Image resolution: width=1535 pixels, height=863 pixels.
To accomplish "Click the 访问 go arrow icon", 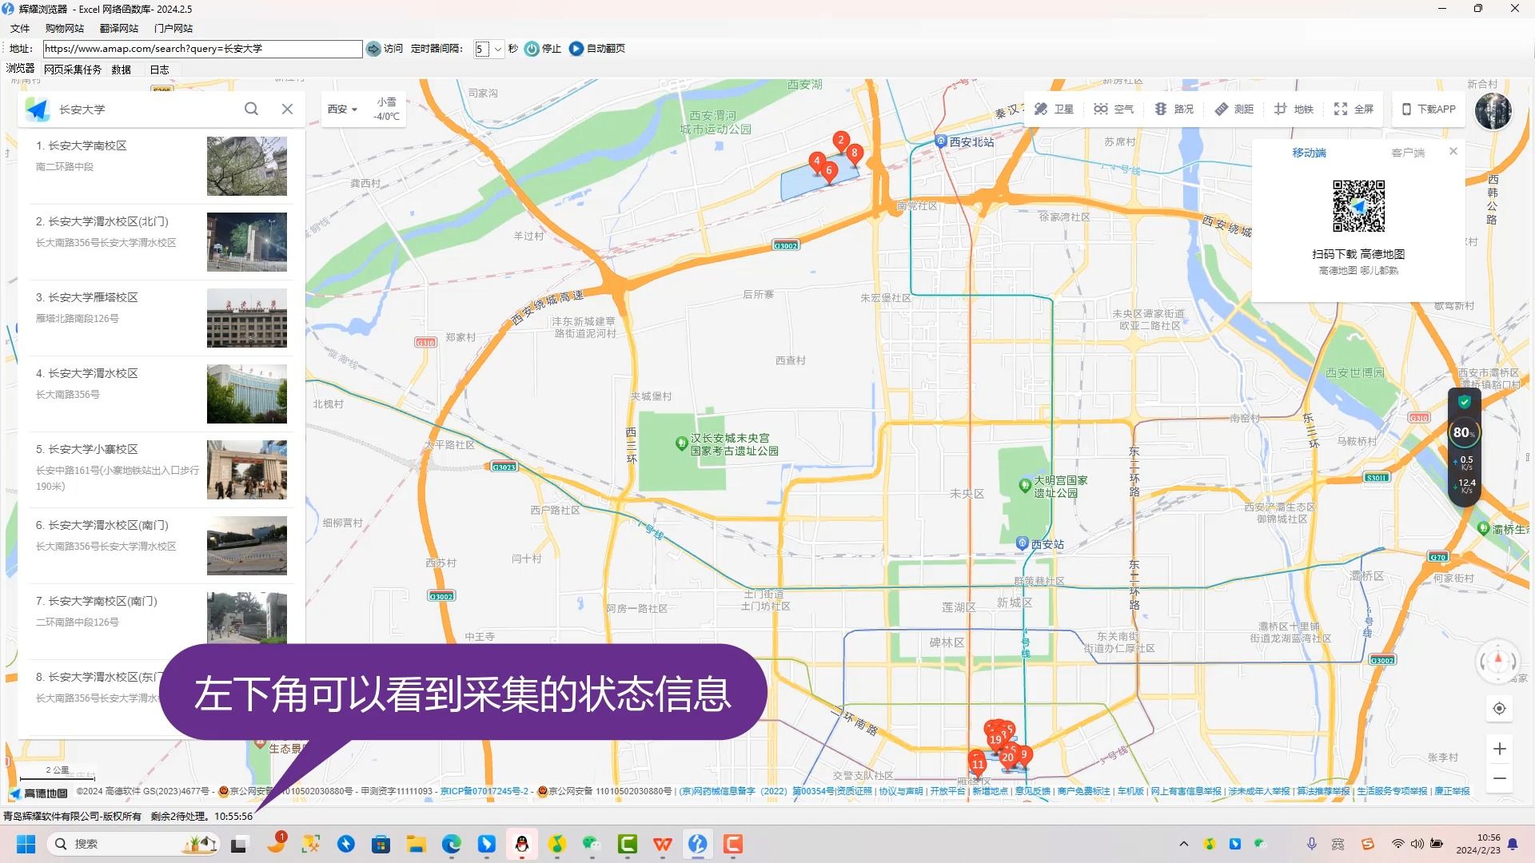I will (x=373, y=49).
